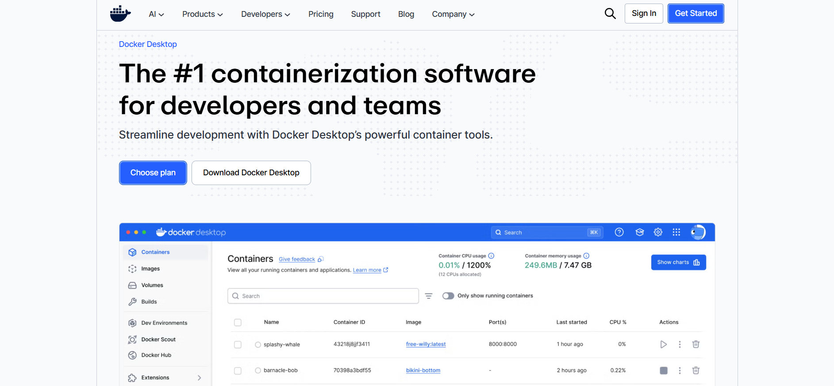Open the bikini-bottom image link
The height and width of the screenshot is (386, 834).
tap(423, 371)
